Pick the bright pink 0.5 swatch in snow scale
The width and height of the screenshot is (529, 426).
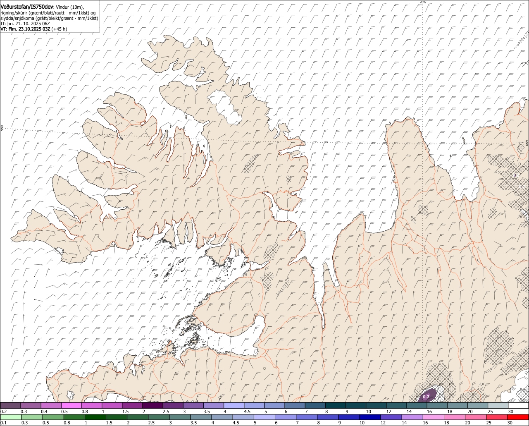71,405
